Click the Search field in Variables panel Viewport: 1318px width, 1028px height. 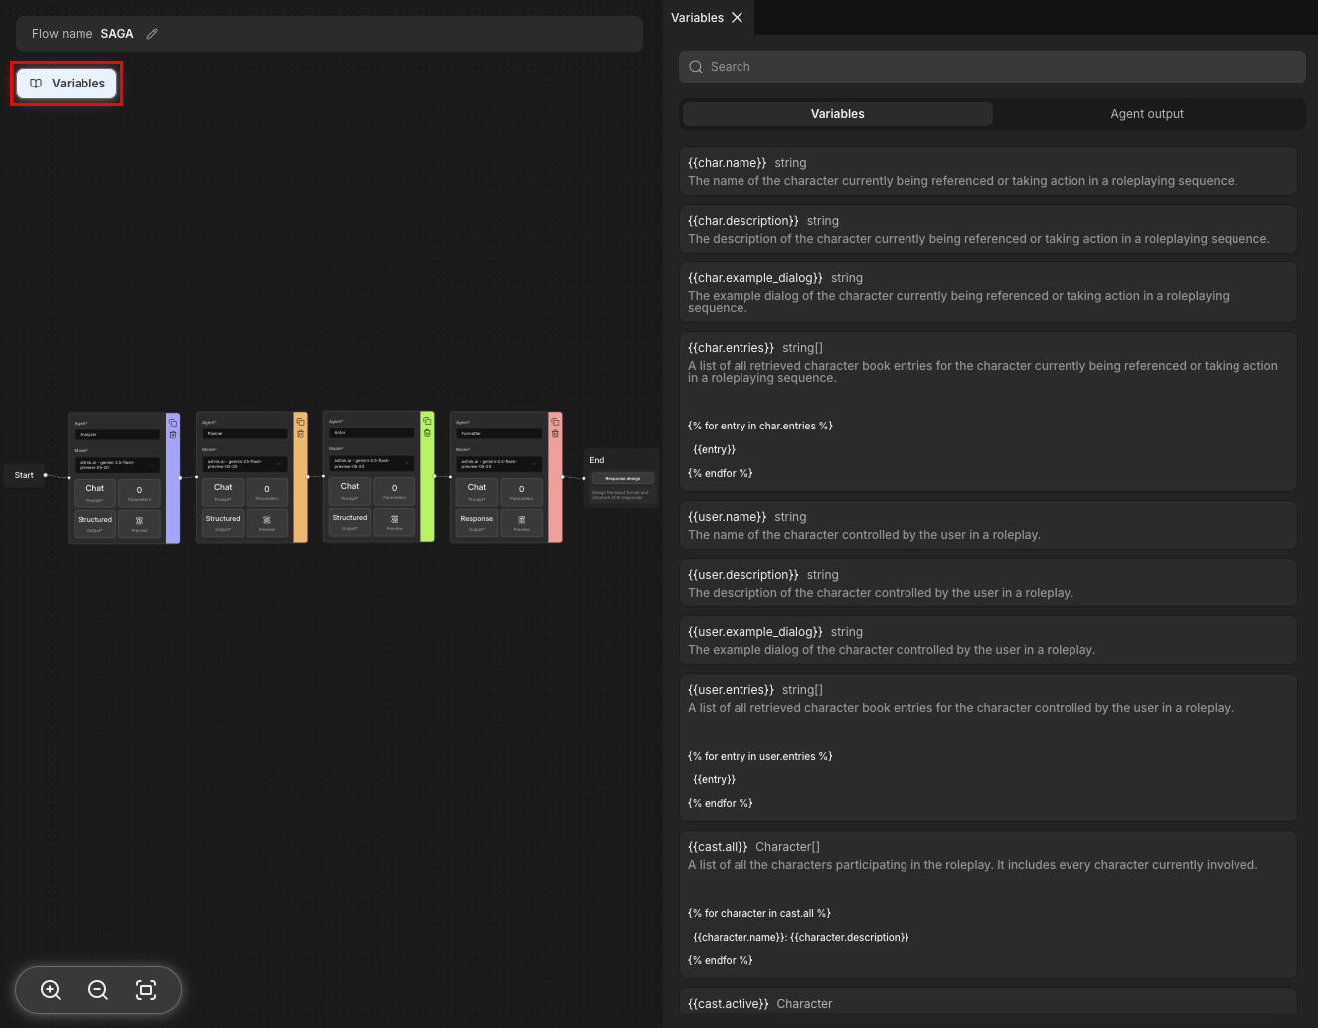[x=992, y=67]
